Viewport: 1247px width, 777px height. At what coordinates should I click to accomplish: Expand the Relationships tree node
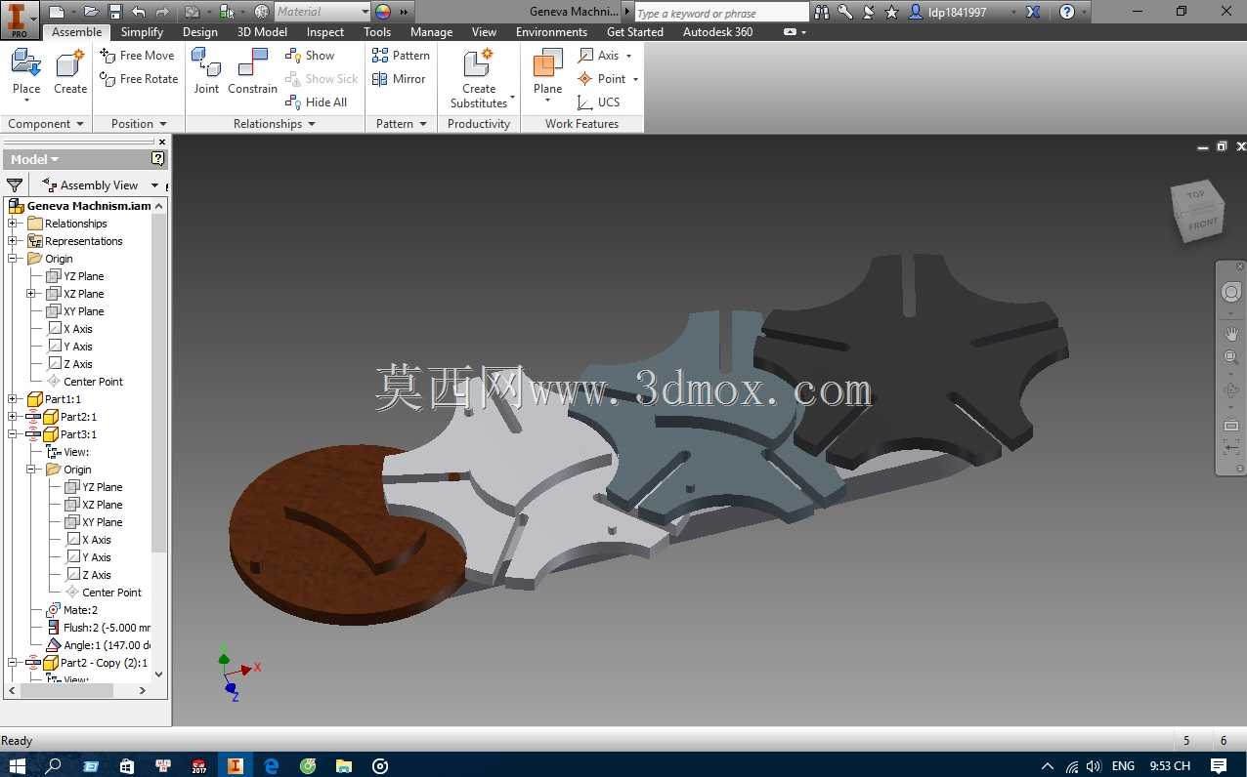pos(13,224)
